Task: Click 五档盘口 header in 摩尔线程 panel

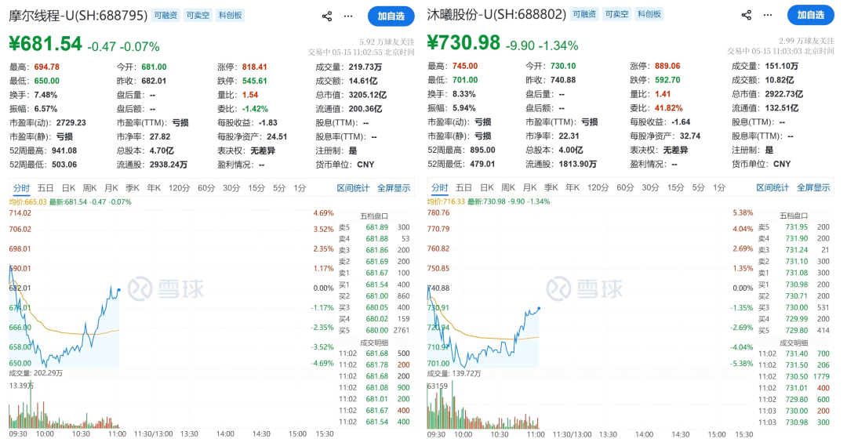Action: (x=374, y=216)
